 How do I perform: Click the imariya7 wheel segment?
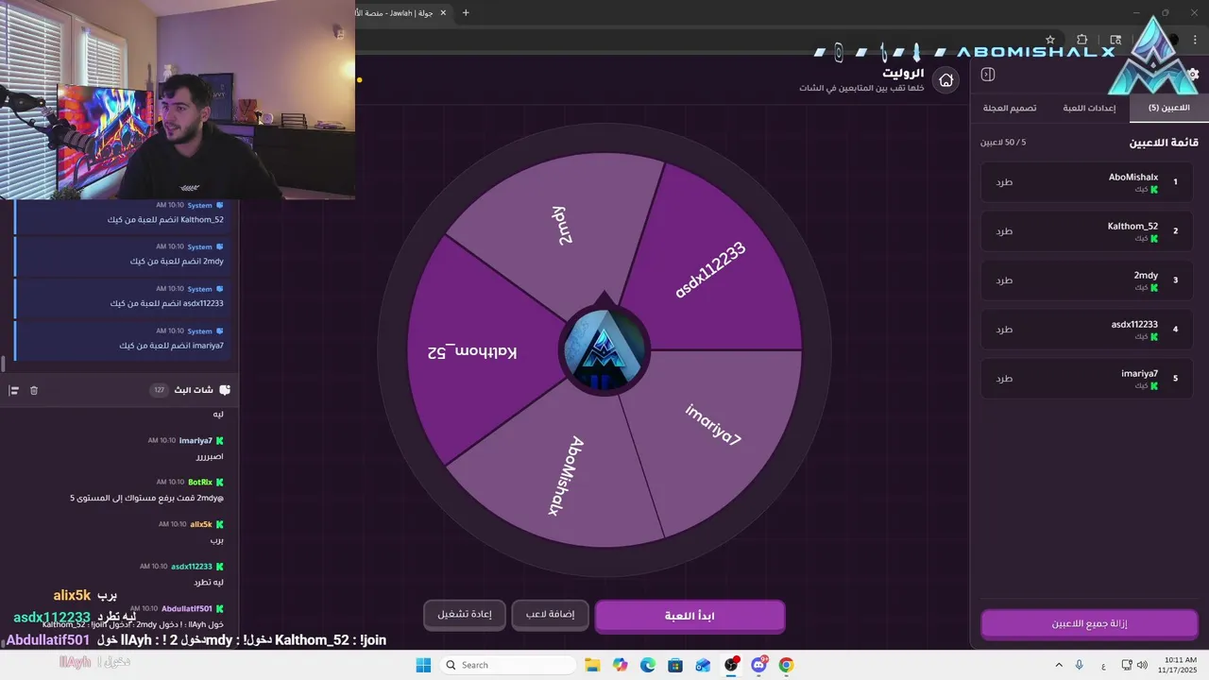(x=714, y=425)
